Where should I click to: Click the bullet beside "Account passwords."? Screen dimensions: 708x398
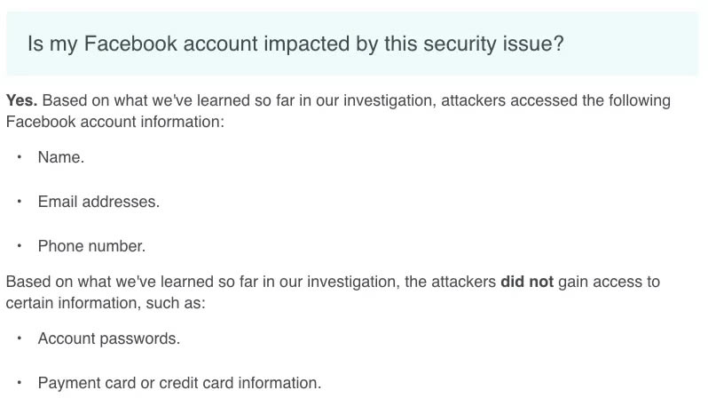[x=20, y=338]
